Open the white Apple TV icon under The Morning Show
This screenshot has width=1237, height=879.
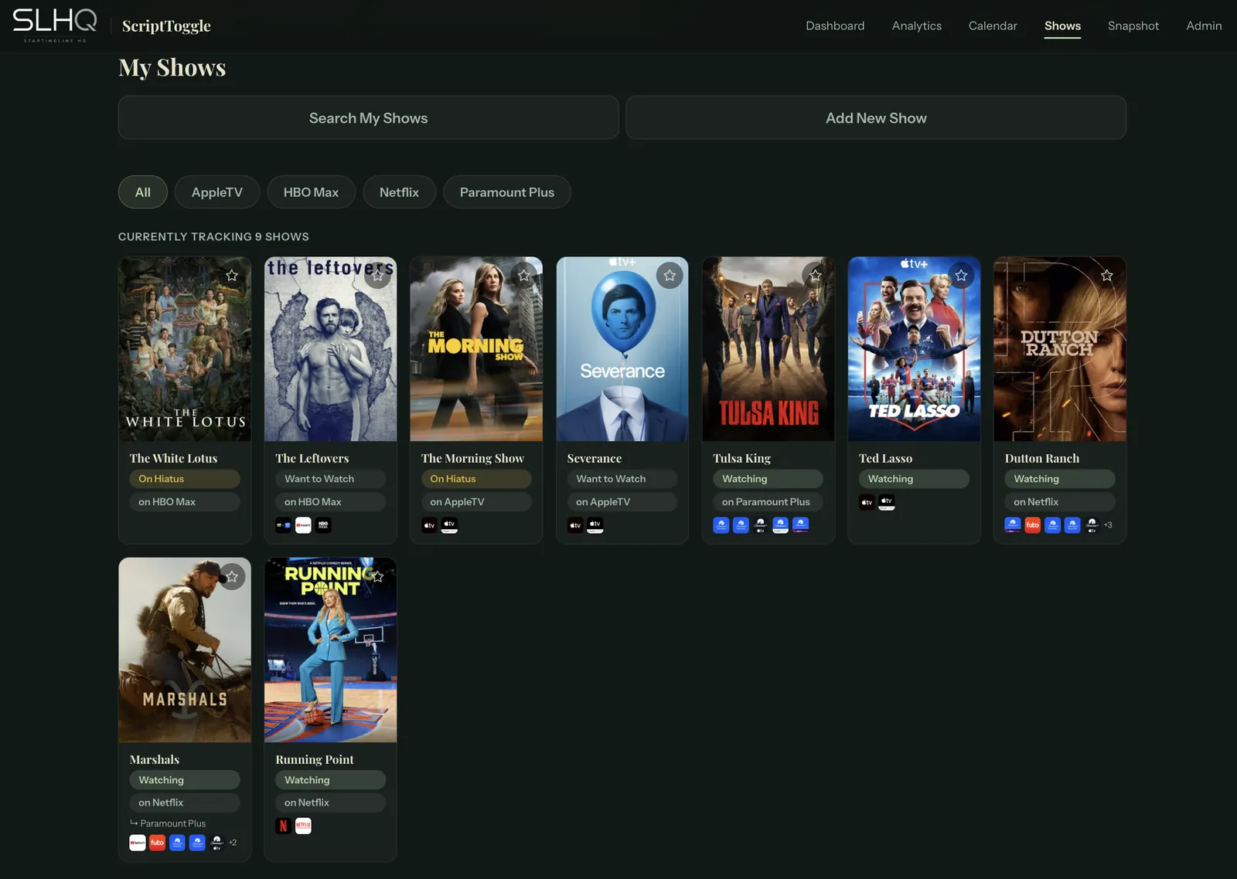tap(449, 525)
